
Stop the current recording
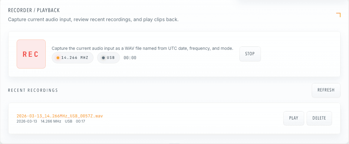[x=250, y=54]
